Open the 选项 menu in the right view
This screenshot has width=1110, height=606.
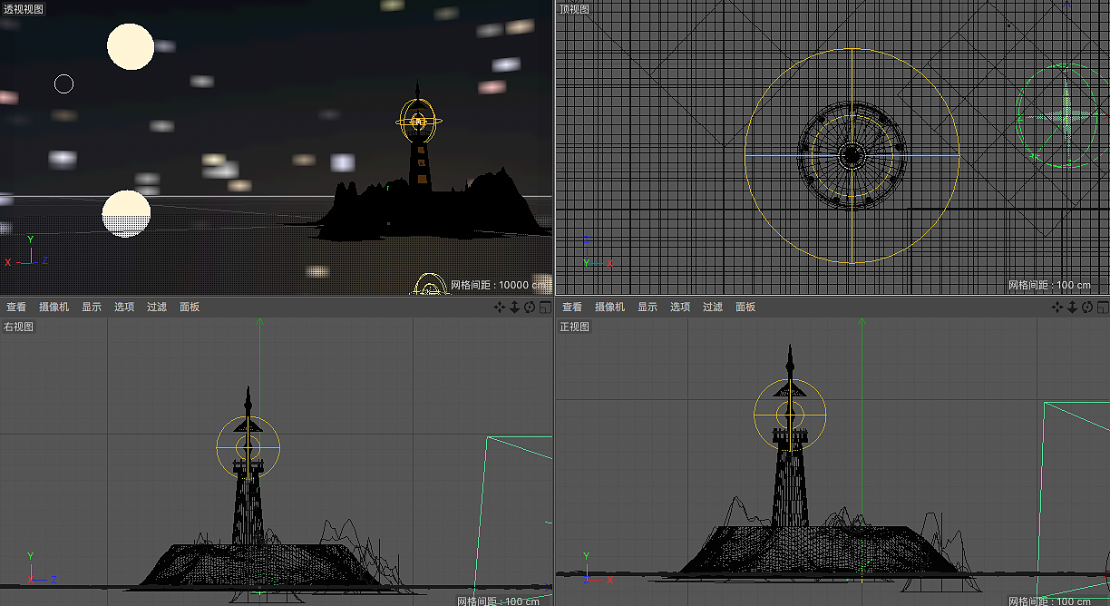(124, 307)
